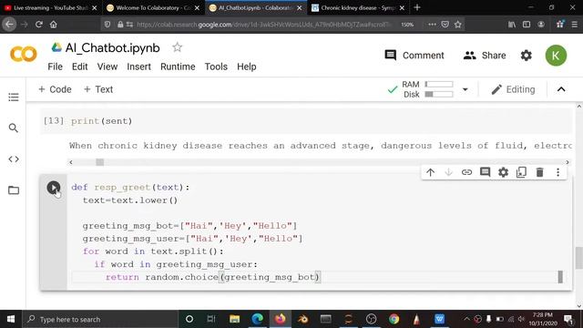Open table of contents sidebar icon

click(x=14, y=97)
